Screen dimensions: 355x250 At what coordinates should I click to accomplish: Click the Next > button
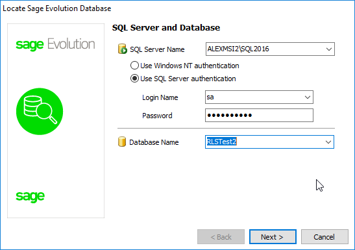click(273, 237)
